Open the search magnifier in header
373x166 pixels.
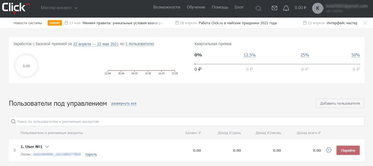point(258,8)
